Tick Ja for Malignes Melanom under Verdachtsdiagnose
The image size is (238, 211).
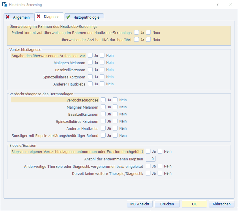point(90,63)
